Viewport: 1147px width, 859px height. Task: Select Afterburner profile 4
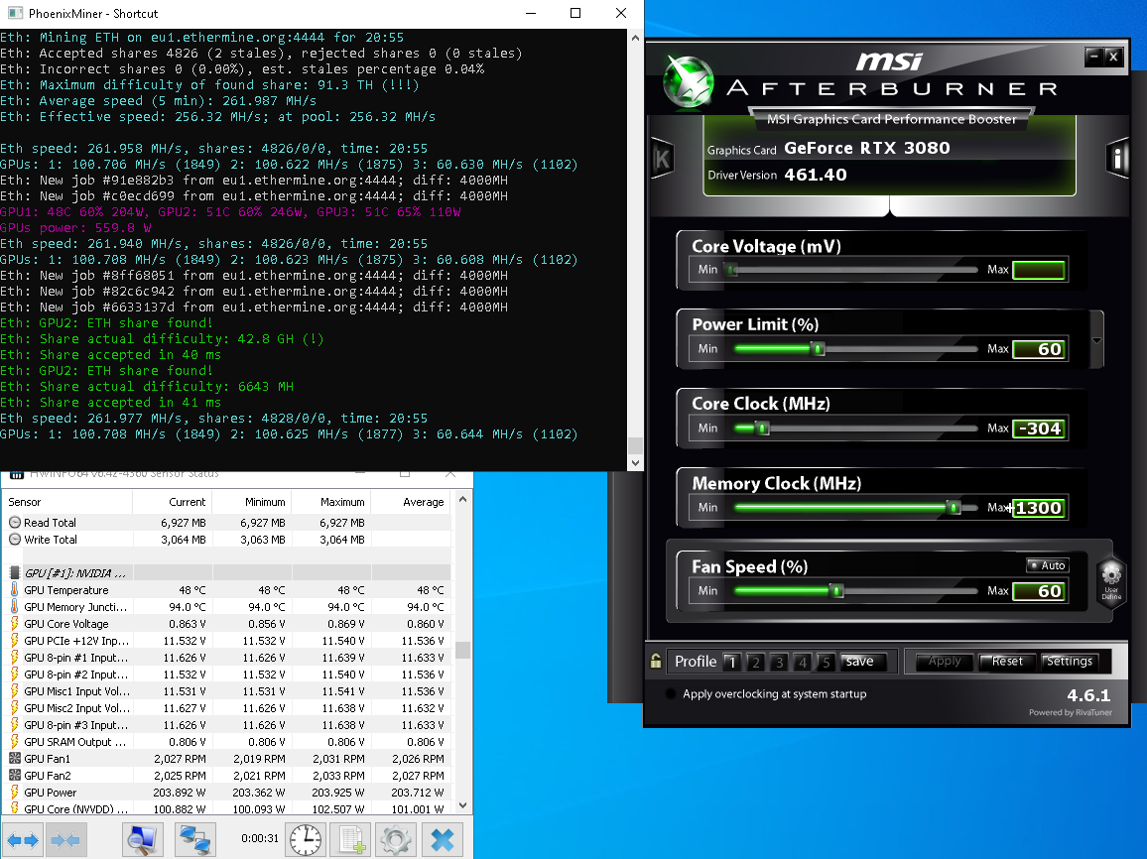tap(803, 662)
